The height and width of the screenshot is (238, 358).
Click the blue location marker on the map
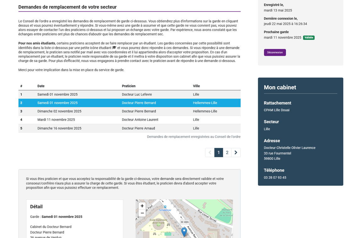coord(184,232)
